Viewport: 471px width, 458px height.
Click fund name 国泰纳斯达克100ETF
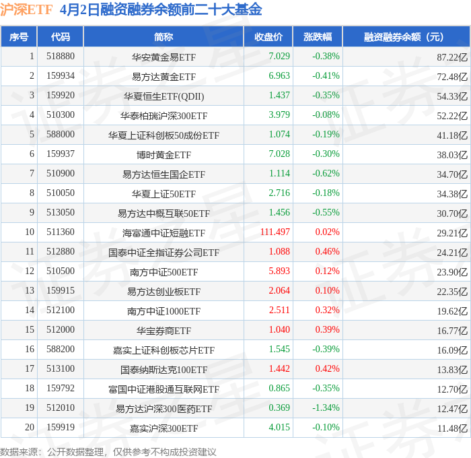click(x=164, y=370)
